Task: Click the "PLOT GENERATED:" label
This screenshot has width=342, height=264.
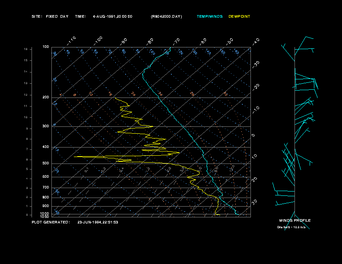Action: point(51,222)
